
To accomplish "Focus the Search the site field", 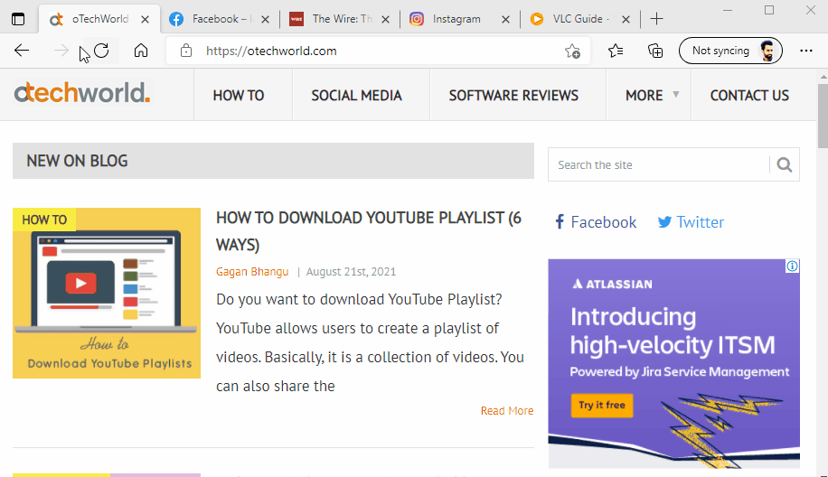I will 658,164.
